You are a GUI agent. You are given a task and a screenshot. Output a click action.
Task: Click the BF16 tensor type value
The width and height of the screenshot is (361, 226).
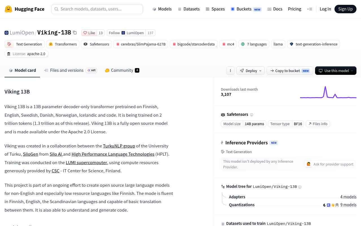pyautogui.click(x=298, y=124)
